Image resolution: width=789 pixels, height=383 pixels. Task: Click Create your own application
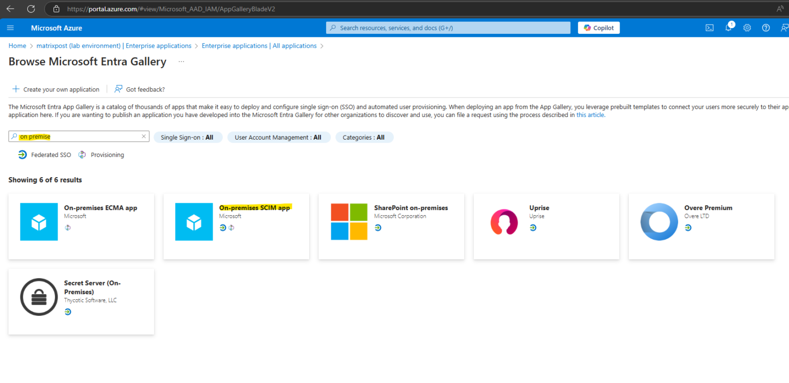point(55,89)
